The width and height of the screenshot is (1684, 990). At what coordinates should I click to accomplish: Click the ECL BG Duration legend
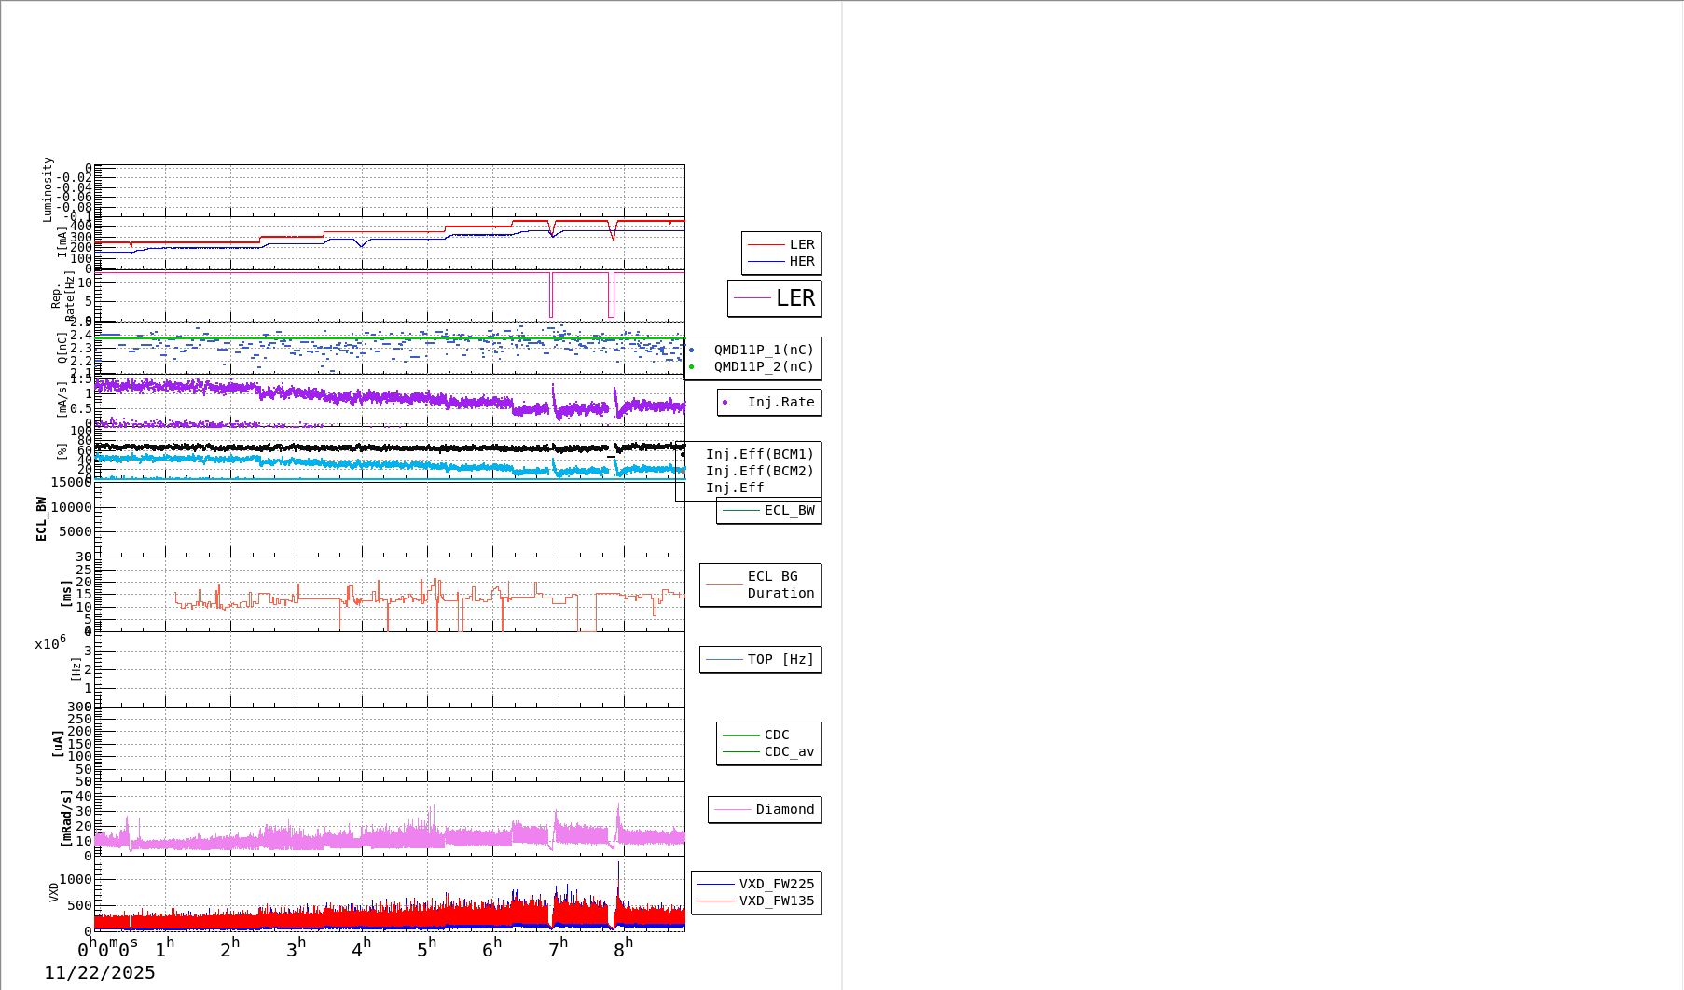tap(761, 585)
